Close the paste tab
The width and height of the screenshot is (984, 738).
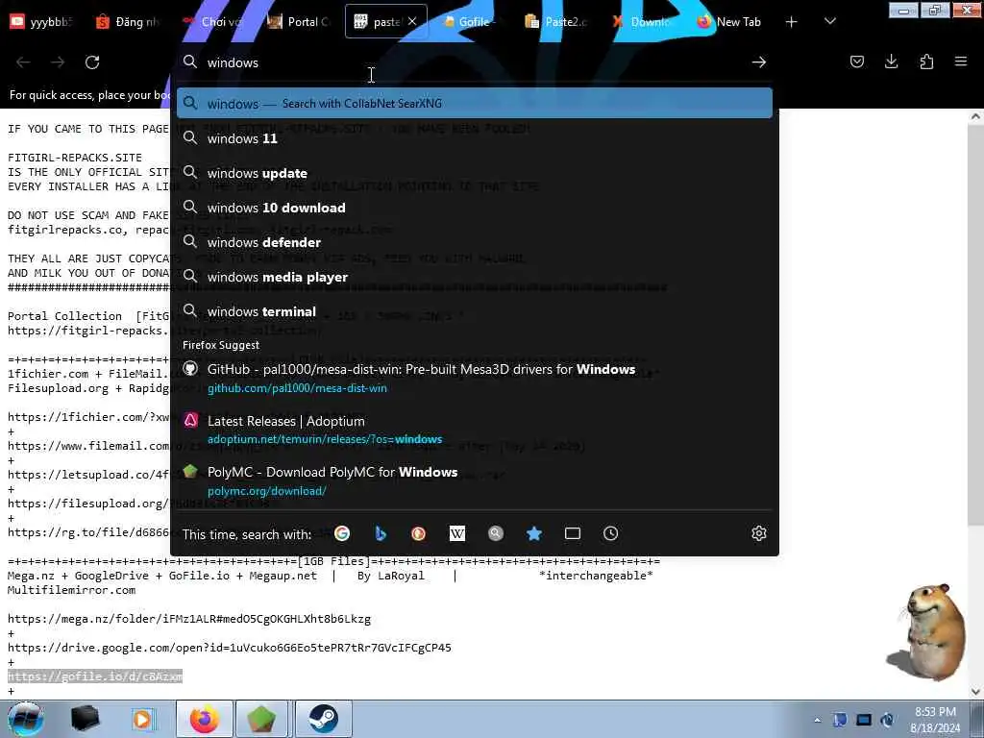412,21
